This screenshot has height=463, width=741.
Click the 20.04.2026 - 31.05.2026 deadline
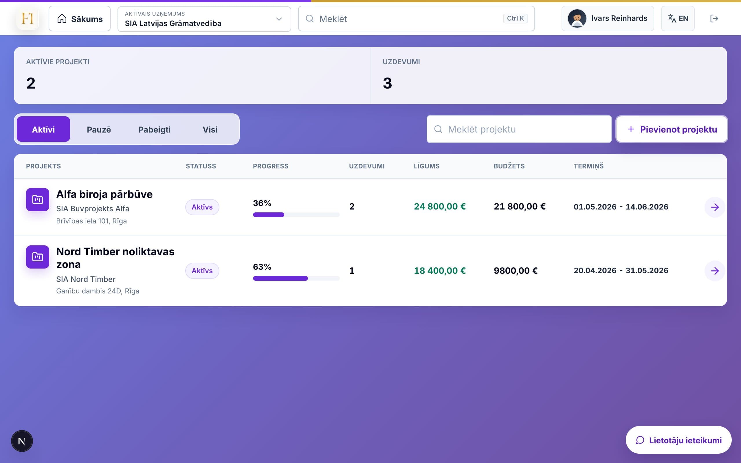621,271
